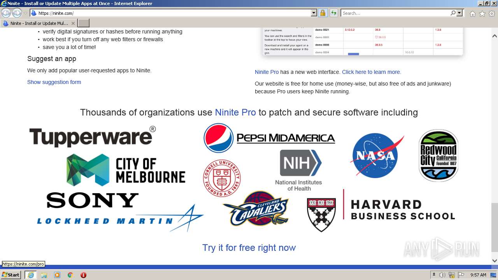Click the Action Center flag icon
Screen dimensions: 498x280
tap(461, 275)
